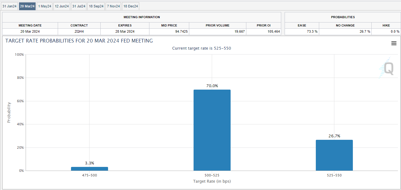Screen dimensions: 401x190
Task: Open the 18 Dec24 meeting tab
Action: pyautogui.click(x=130, y=6)
